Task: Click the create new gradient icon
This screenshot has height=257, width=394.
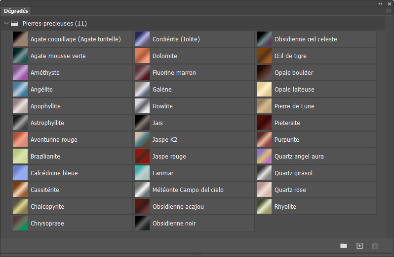Action: tap(359, 246)
